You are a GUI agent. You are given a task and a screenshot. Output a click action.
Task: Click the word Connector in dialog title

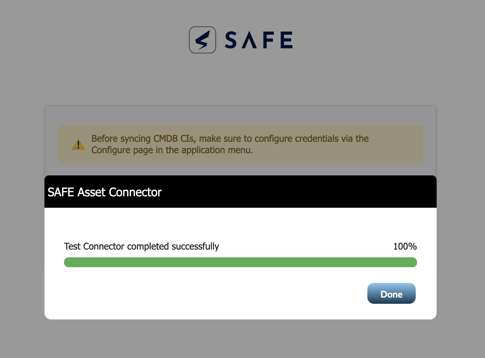coord(135,192)
